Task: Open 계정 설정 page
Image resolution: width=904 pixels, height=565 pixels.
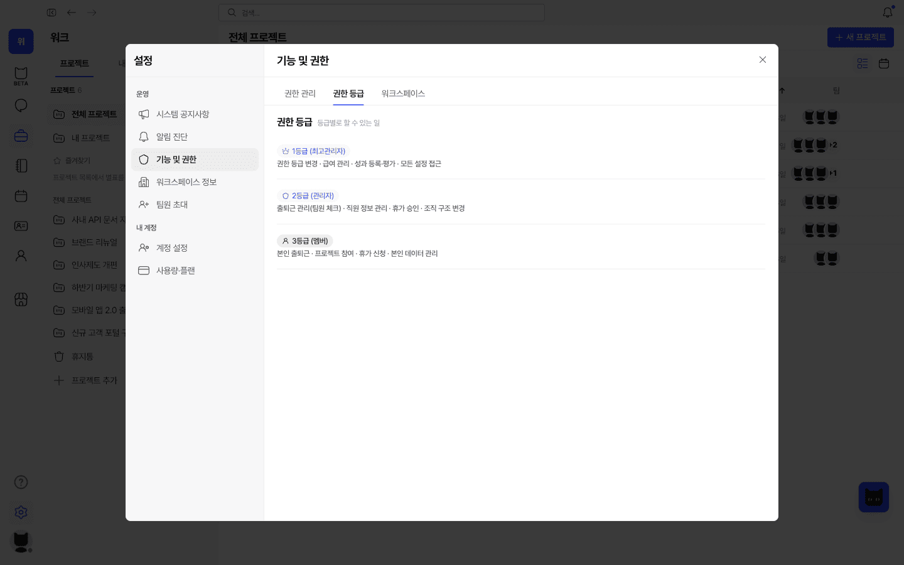Action: [195, 248]
